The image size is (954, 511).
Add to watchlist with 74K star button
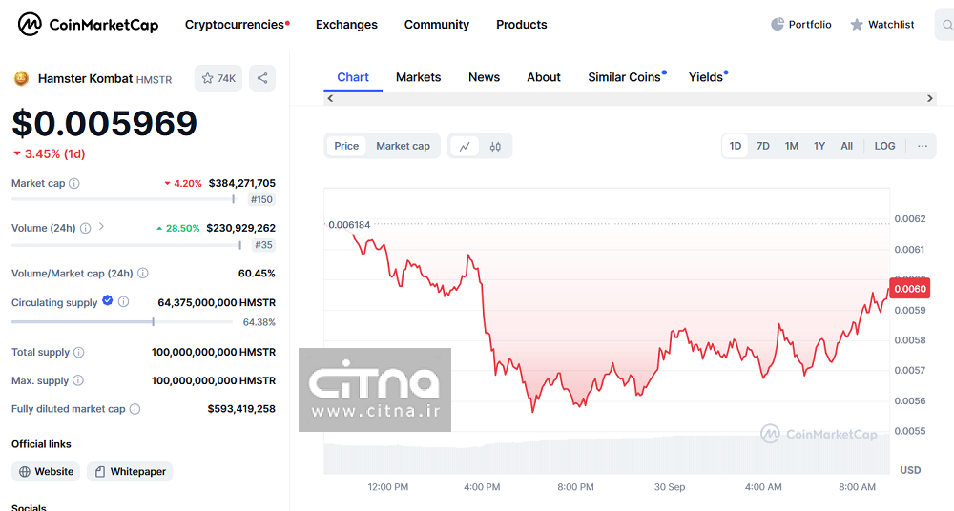[218, 78]
